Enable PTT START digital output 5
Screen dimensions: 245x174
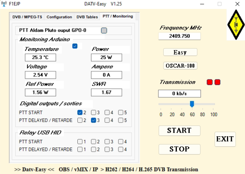click(121, 113)
